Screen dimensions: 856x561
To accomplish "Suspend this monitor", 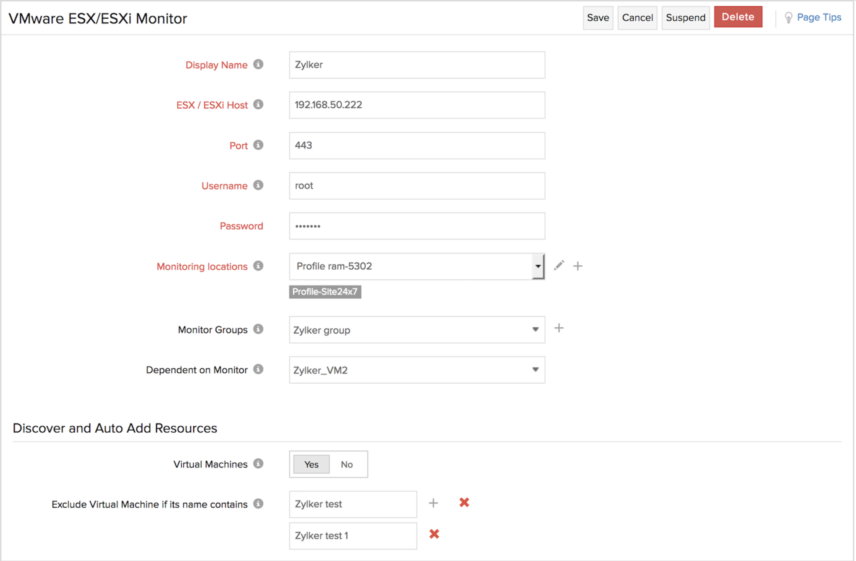I will pos(685,18).
